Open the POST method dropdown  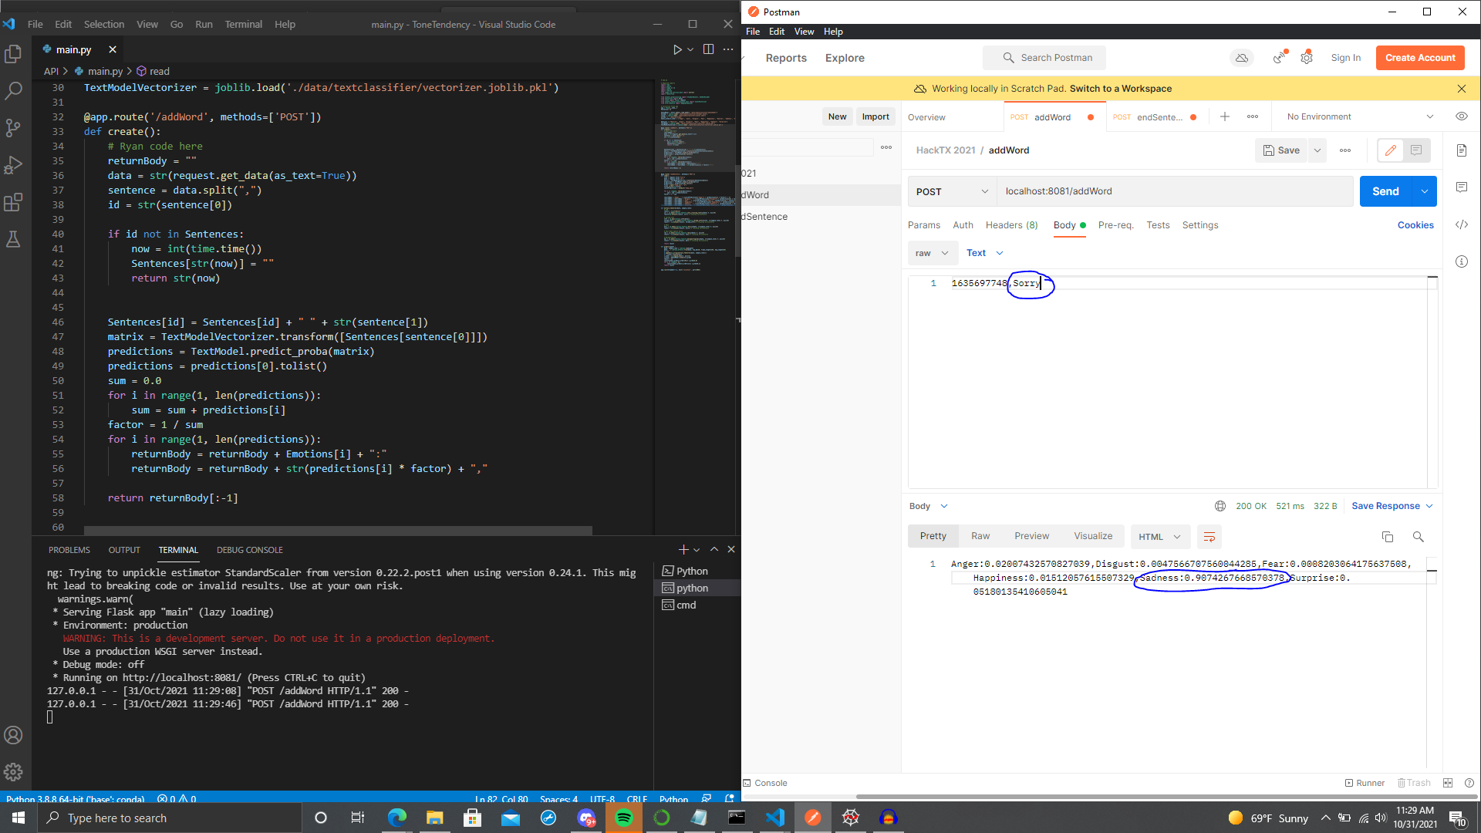pos(951,191)
